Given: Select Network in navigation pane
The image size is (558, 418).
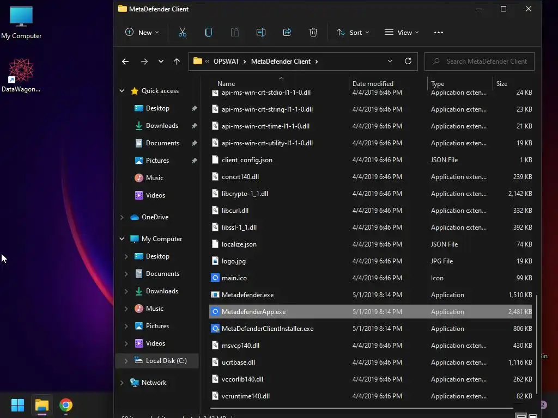Looking at the screenshot, I should [x=154, y=383].
